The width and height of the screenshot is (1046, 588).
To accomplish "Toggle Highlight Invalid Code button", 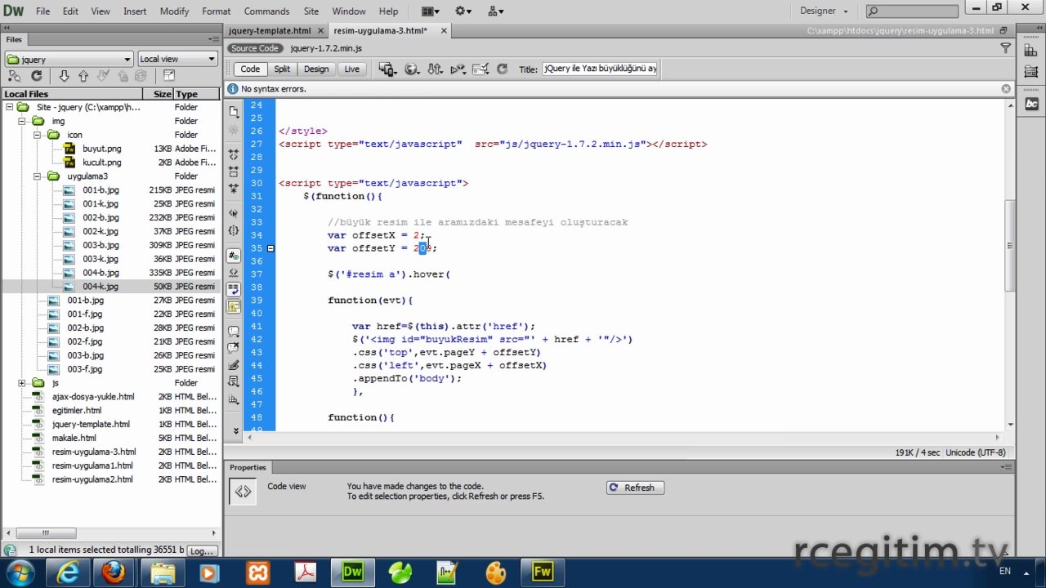I will tap(234, 273).
